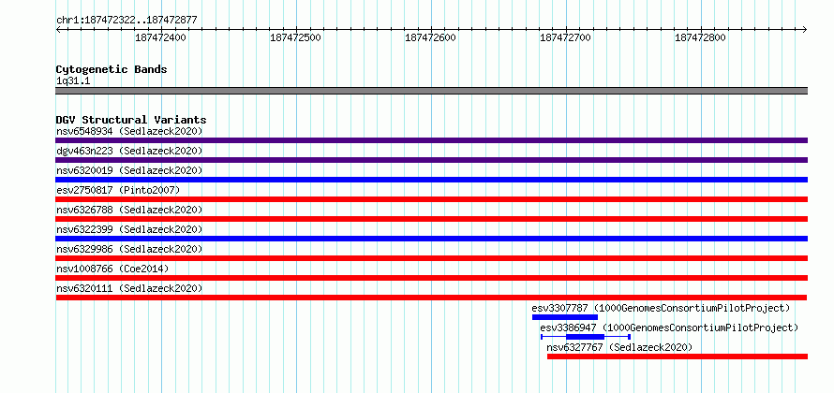Click the red bar for esv2750817
834x393 pixels.
pyautogui.click(x=431, y=199)
